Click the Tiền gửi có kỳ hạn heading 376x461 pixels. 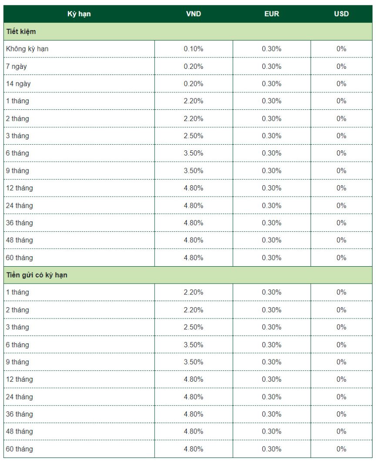pos(37,275)
